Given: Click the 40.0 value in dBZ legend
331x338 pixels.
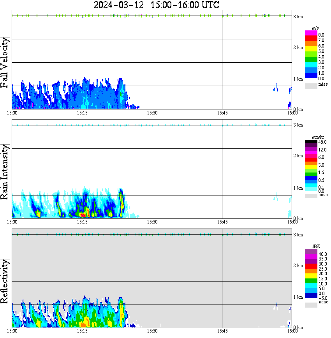Looking at the screenshot, I should (323, 254).
